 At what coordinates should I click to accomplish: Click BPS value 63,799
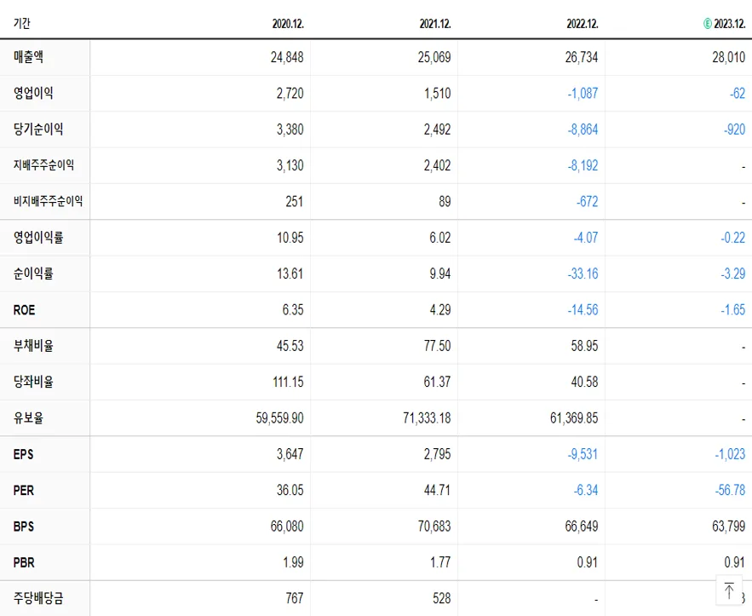click(x=728, y=527)
